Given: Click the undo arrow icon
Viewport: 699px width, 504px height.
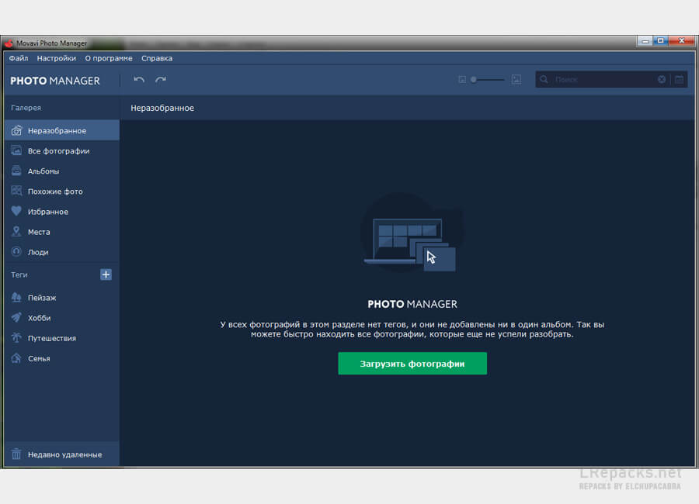Looking at the screenshot, I should point(139,80).
